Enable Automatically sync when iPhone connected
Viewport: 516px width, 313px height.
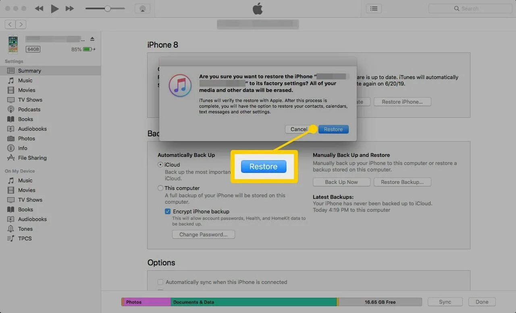point(160,282)
